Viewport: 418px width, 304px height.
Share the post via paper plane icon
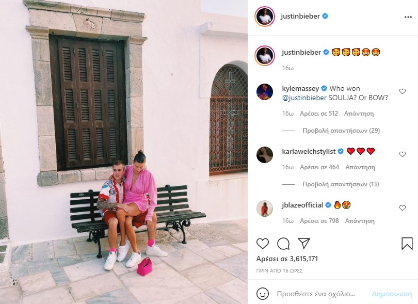[304, 244]
